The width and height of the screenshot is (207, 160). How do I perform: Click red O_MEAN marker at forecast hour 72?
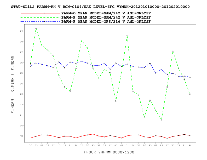[167, 138]
